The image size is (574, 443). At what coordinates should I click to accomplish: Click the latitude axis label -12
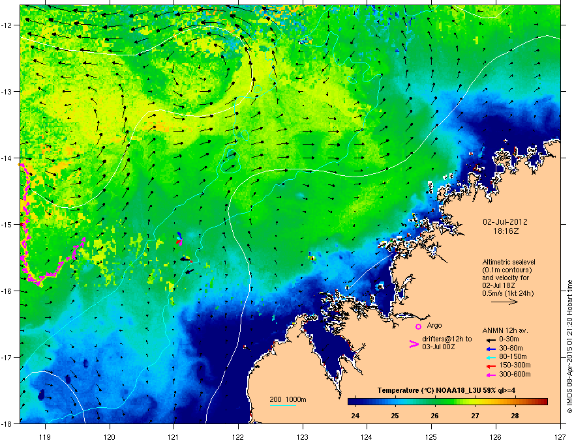tap(7, 25)
